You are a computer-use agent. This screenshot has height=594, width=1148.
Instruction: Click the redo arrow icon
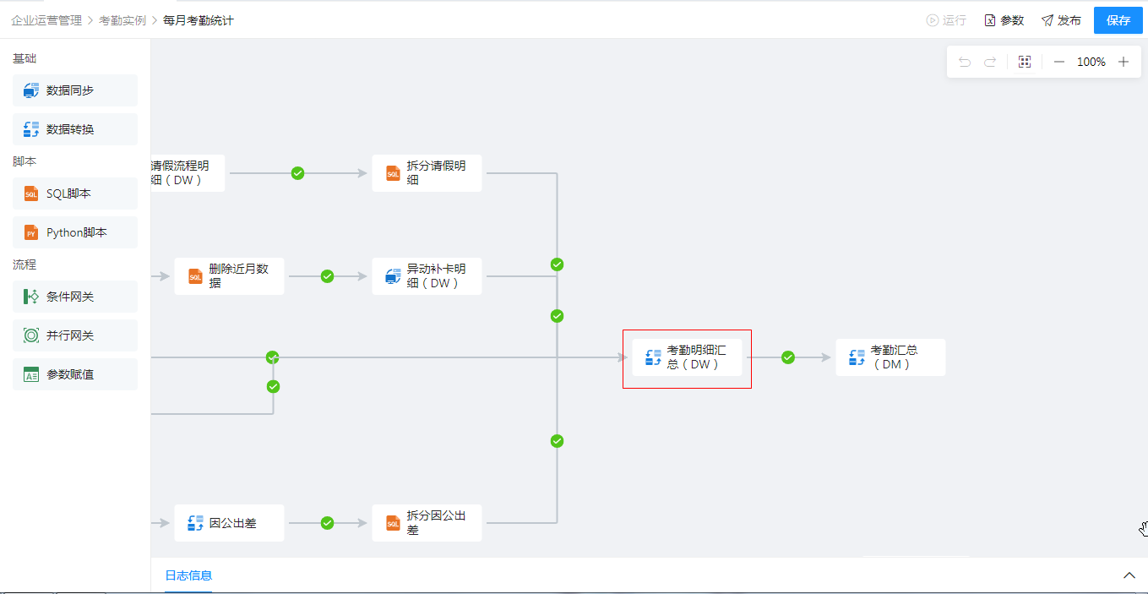click(x=990, y=62)
